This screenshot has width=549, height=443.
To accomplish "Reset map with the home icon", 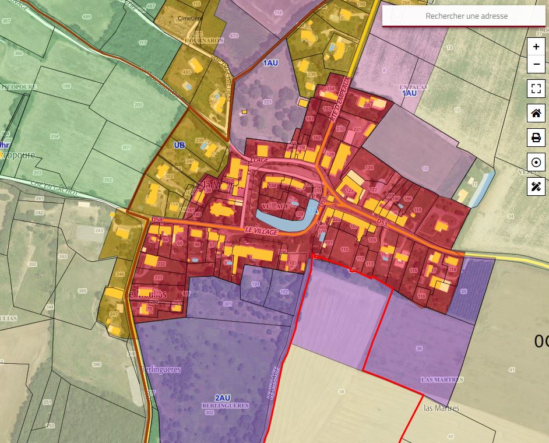I will [x=536, y=113].
